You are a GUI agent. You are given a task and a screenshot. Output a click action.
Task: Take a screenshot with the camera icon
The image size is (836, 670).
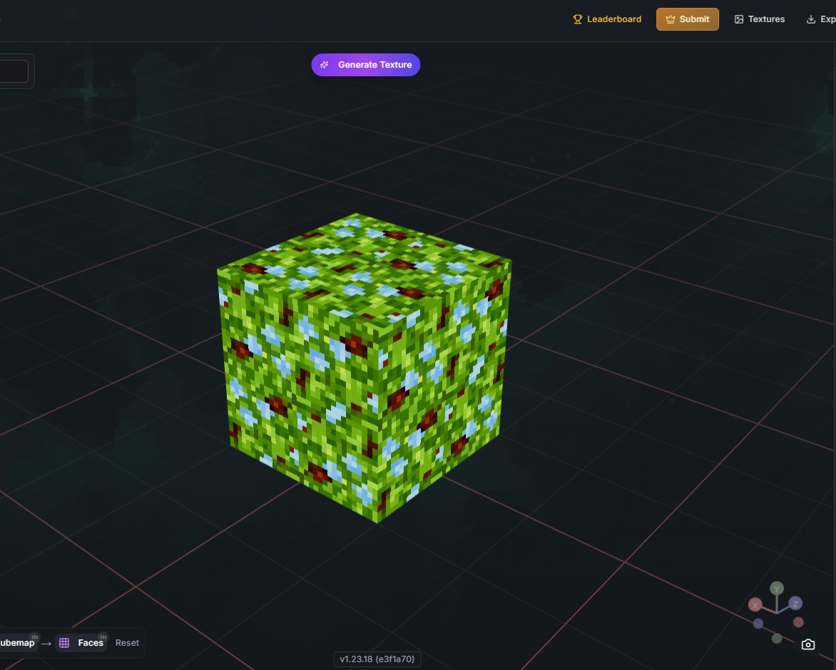(807, 644)
